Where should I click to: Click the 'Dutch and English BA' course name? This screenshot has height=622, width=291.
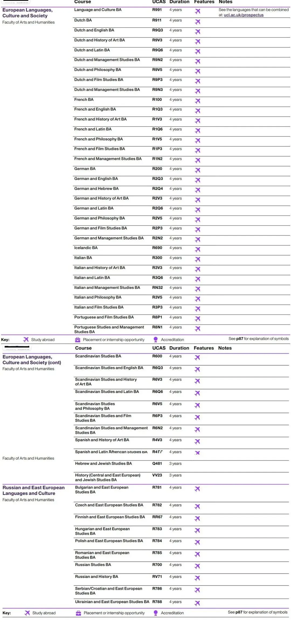pos(94,30)
